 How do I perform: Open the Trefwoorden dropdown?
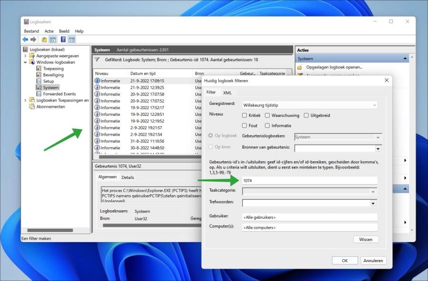tap(310, 203)
